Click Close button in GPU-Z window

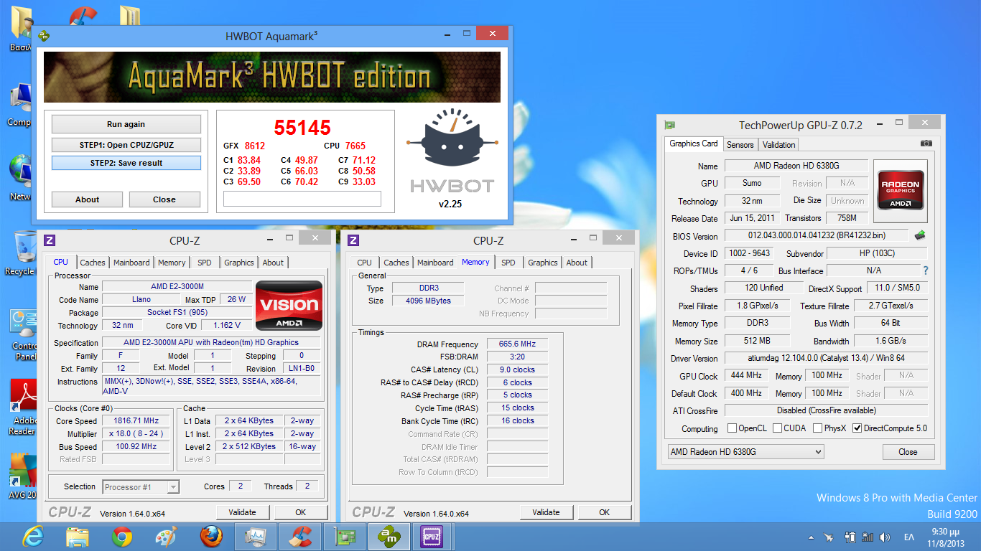tap(908, 452)
